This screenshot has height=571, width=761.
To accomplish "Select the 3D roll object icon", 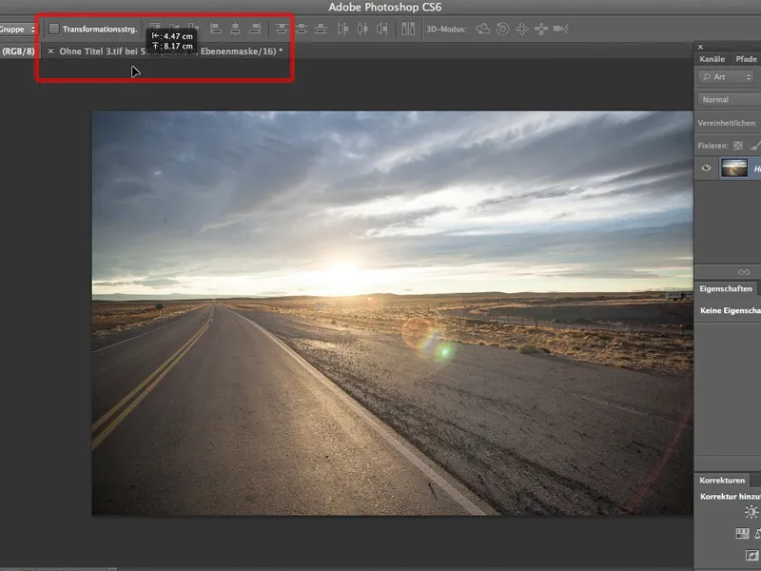I will pyautogui.click(x=502, y=30).
